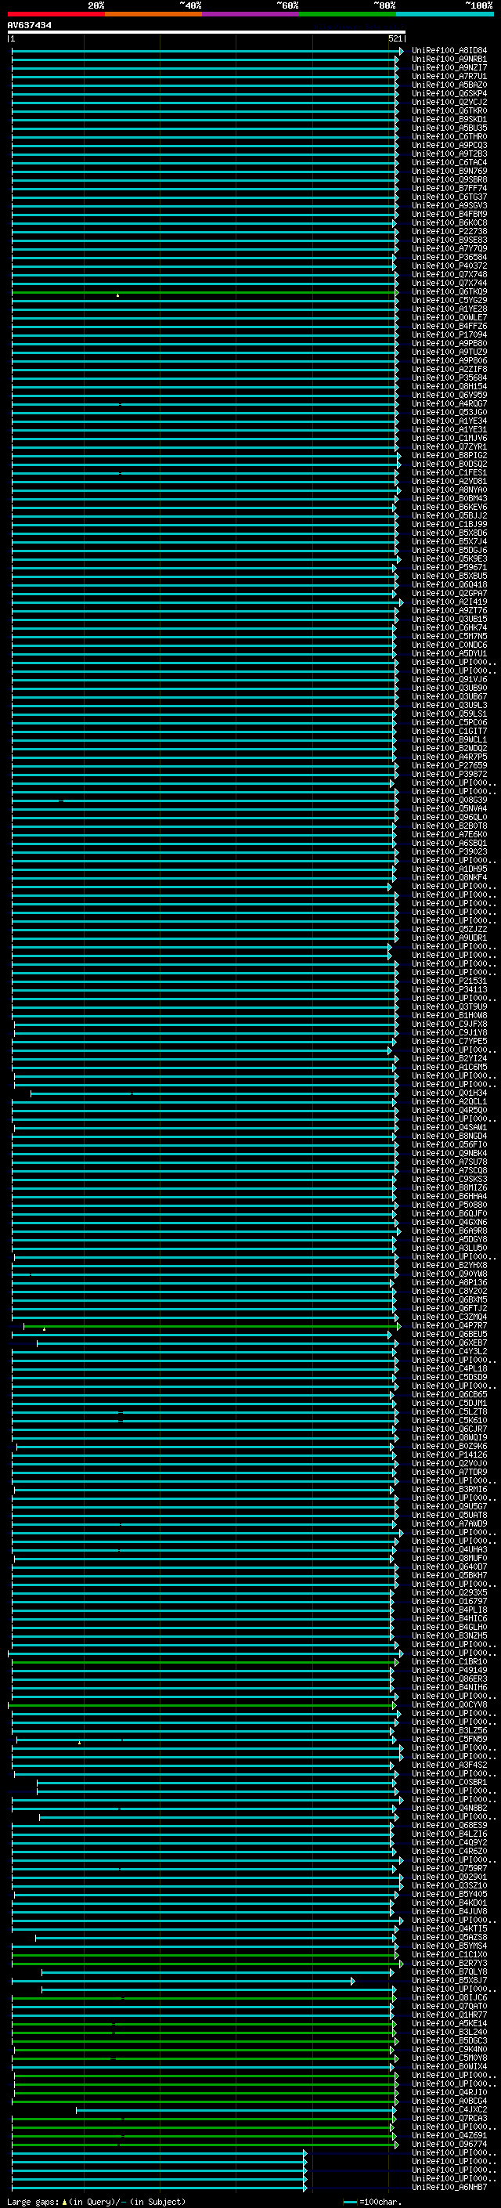Image resolution: width=501 pixels, height=2208 pixels.
Task: Click the red 20% identity legend segment
Action: 56,14
